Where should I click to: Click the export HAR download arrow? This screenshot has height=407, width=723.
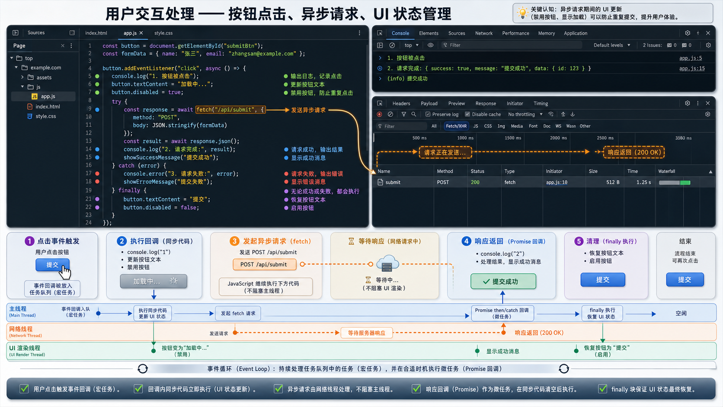573,114
